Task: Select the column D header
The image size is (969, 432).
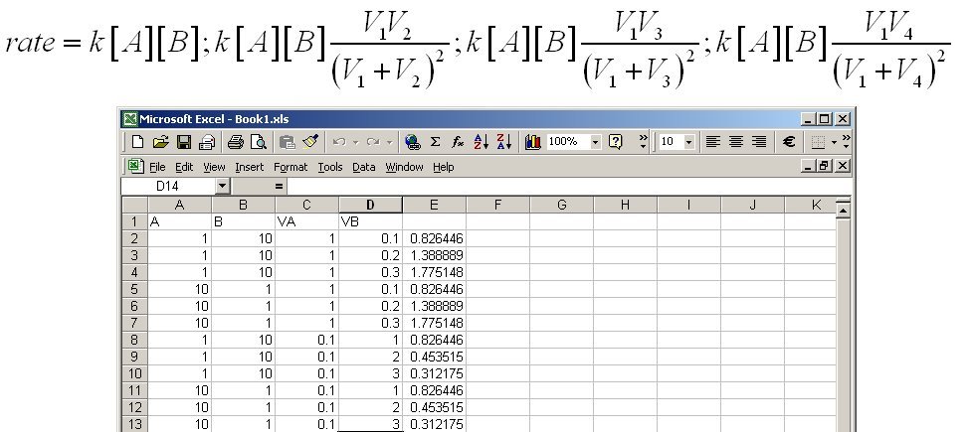Action: click(x=370, y=205)
